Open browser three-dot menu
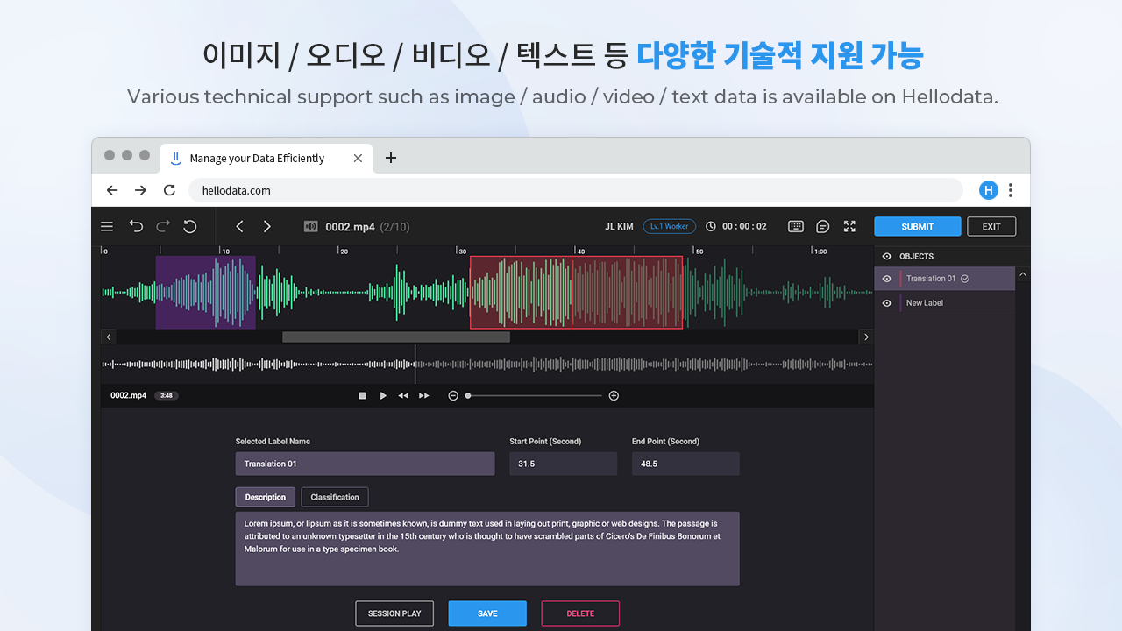The height and width of the screenshot is (631, 1122). point(1011,190)
